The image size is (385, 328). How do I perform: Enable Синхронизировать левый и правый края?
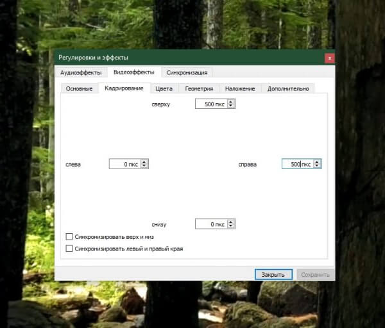[x=69, y=249]
